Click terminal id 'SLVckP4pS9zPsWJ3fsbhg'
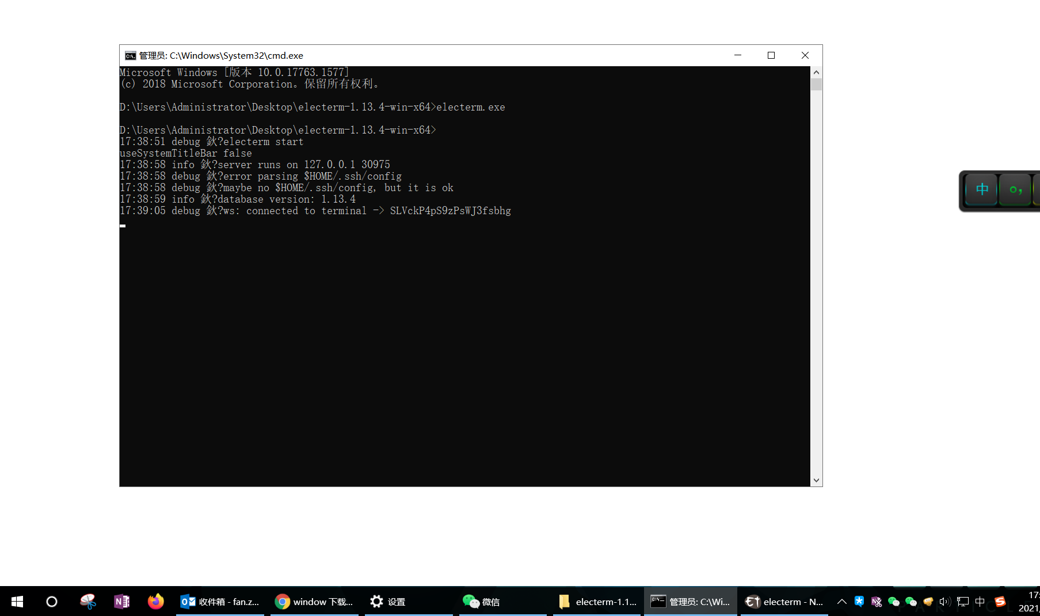This screenshot has height=616, width=1040. pos(451,211)
